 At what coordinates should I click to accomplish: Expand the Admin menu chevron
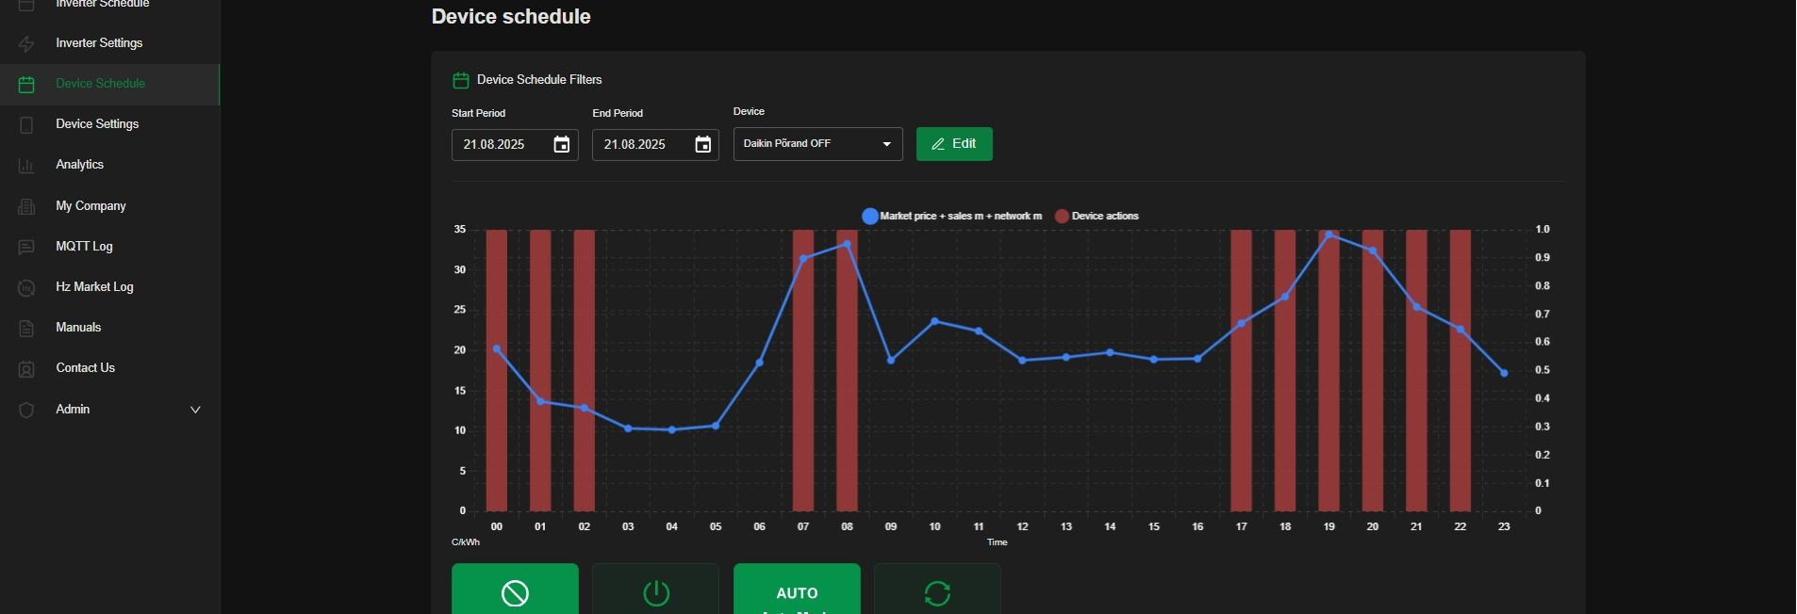195,410
